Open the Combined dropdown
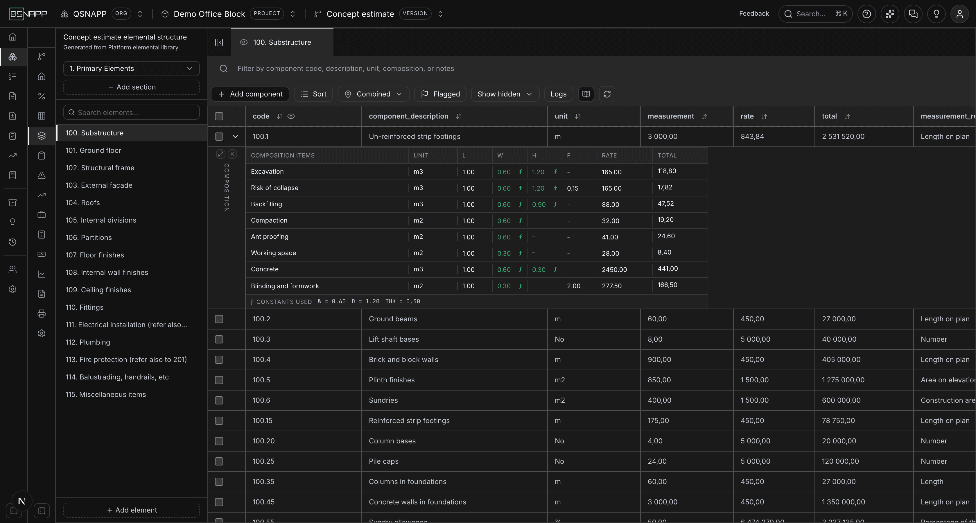Viewport: 976px width, 523px height. 373,94
